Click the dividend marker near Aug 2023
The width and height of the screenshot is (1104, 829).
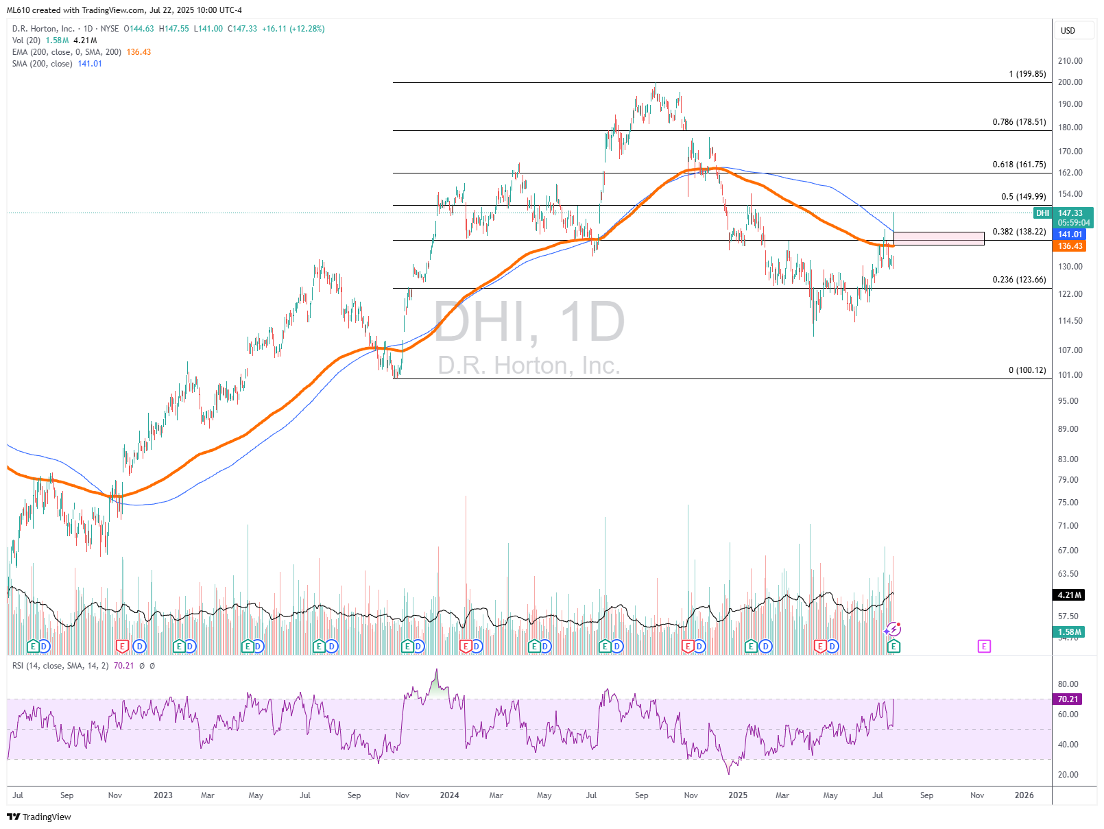coord(332,646)
